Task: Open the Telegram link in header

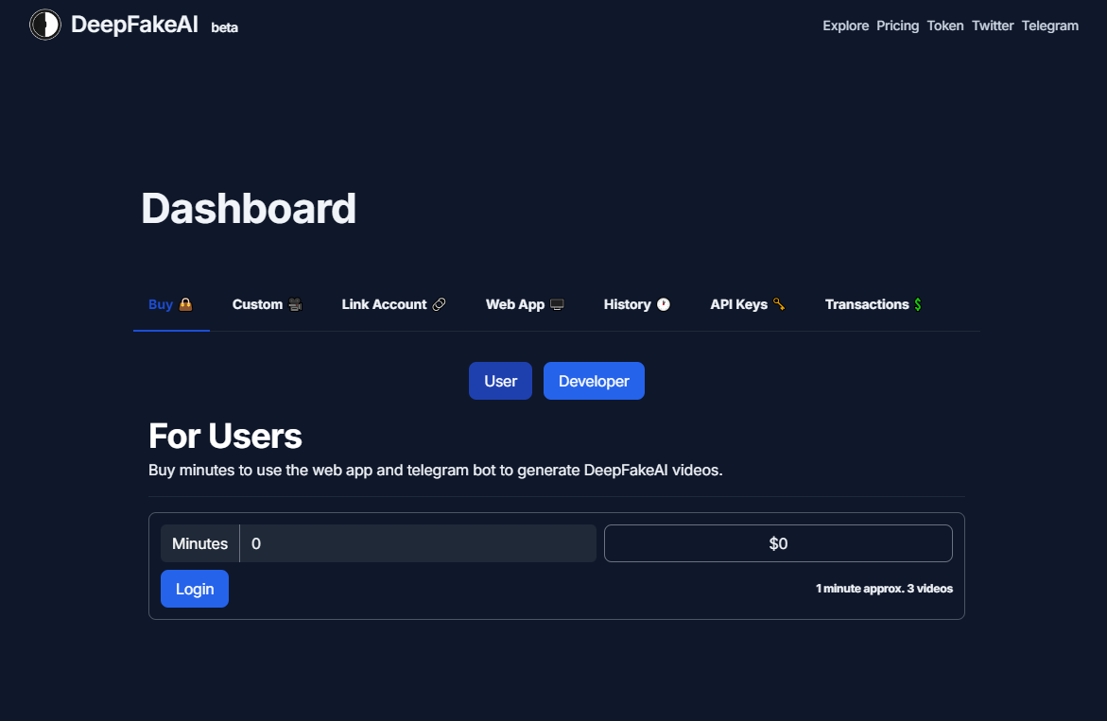Action: (x=1049, y=26)
